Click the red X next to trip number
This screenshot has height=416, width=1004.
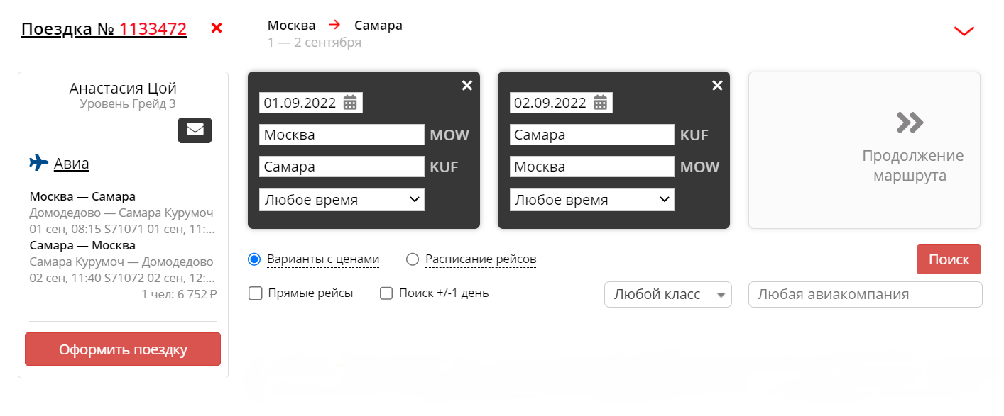pos(217,28)
